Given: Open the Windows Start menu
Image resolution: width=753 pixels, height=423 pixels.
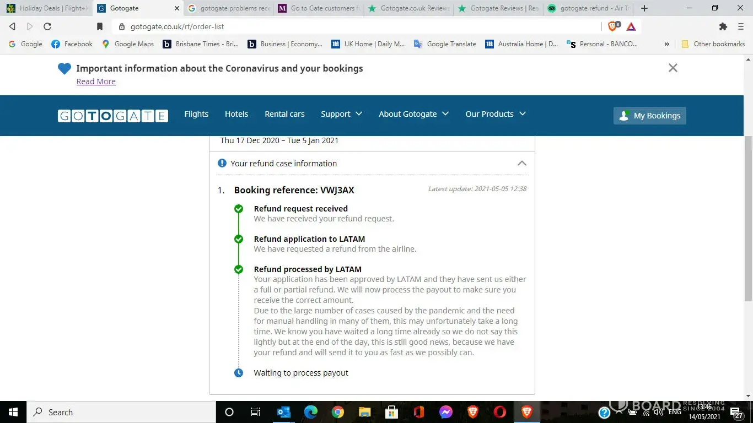Looking at the screenshot, I should [13, 412].
